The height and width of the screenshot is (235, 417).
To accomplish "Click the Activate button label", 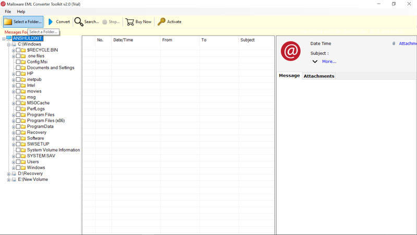I will tap(174, 22).
